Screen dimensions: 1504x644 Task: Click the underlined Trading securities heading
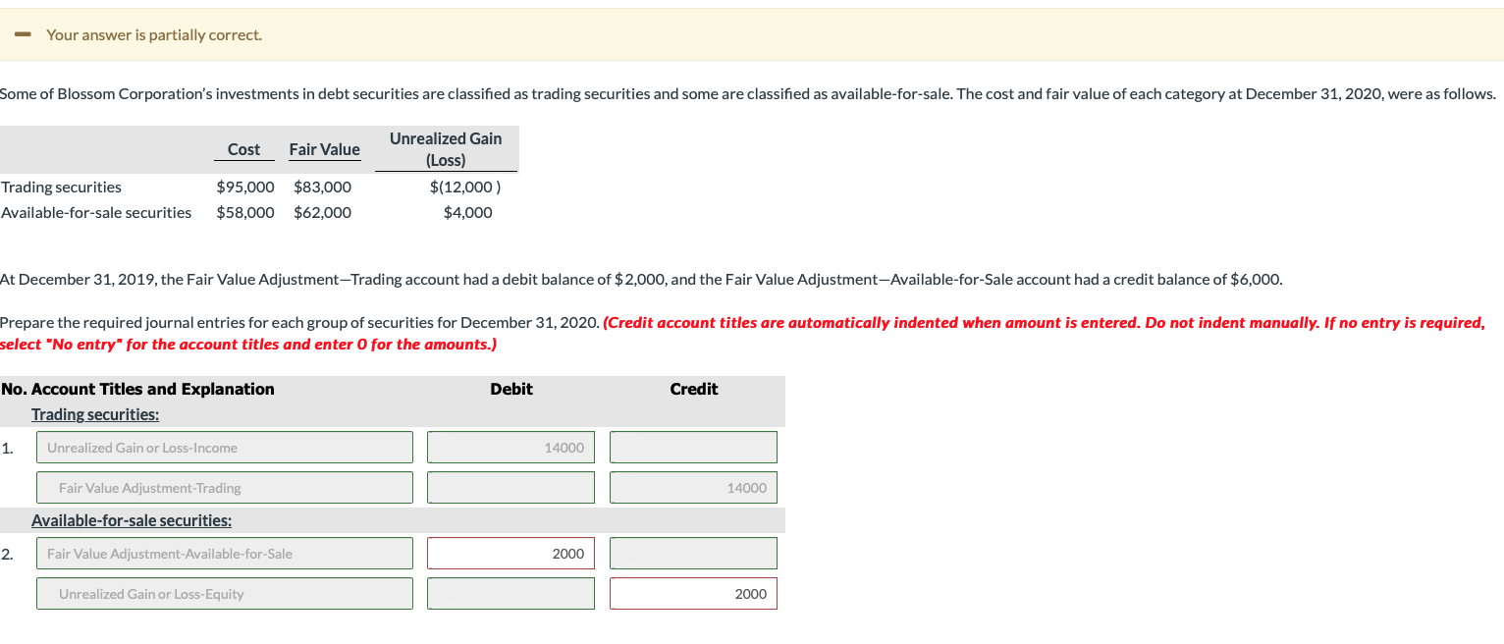[94, 413]
